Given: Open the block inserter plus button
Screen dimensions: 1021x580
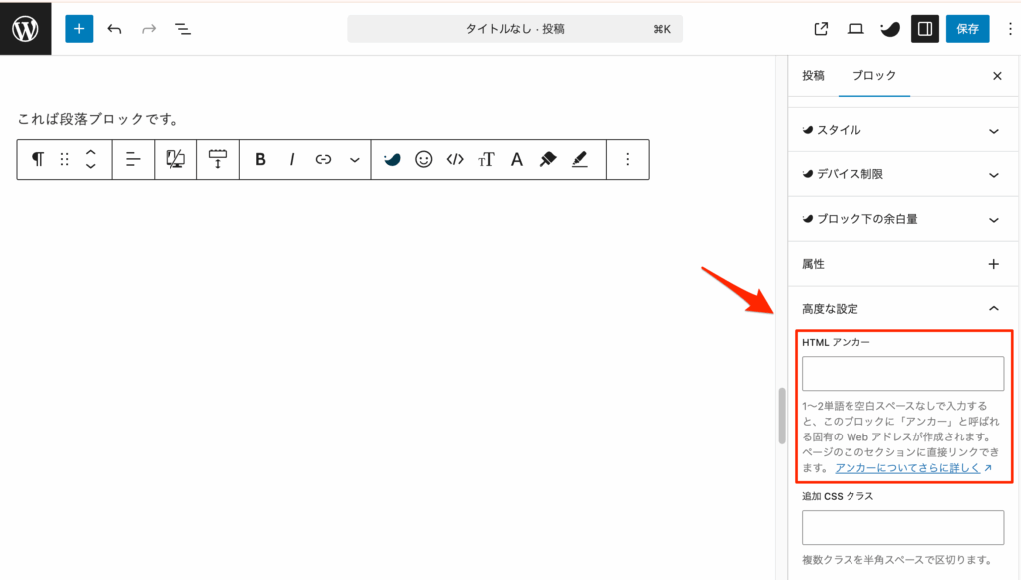Looking at the screenshot, I should pos(78,28).
